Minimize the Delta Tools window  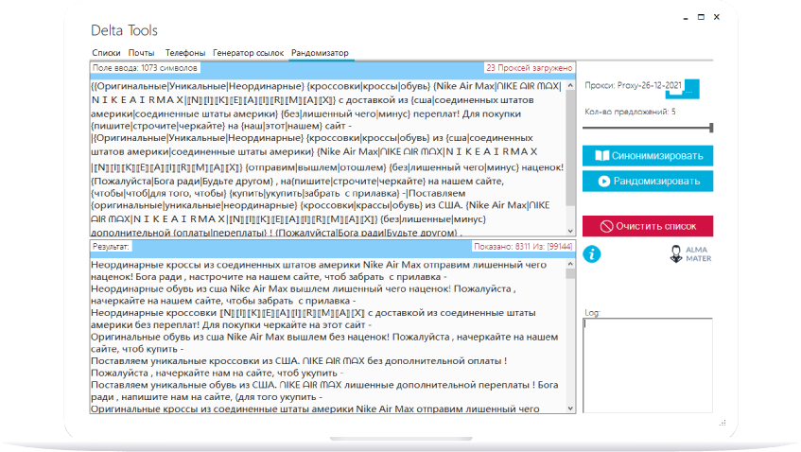click(685, 17)
